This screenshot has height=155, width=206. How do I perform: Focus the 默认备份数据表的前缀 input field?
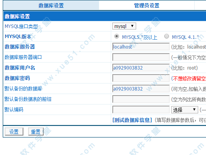pos(141,99)
